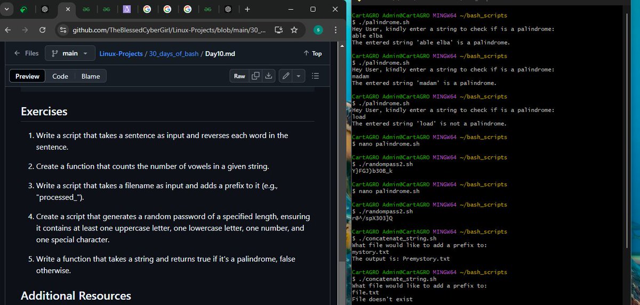Edit the file with pencil icon
This screenshot has width=640, height=305.
coord(286,76)
